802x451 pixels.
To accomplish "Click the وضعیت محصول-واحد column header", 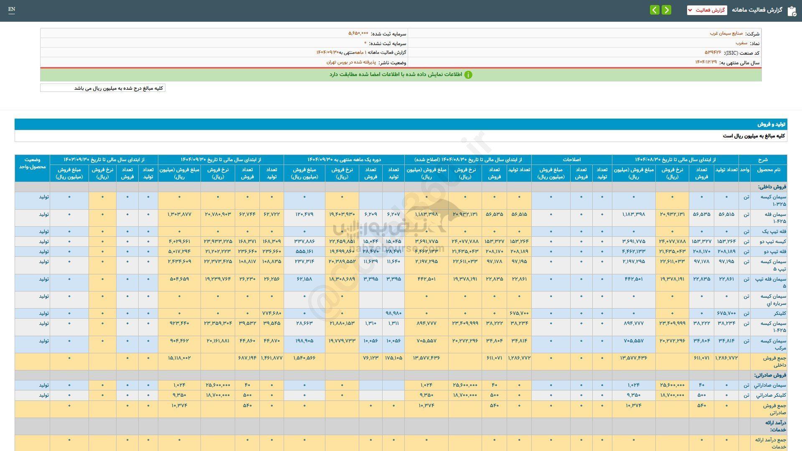I will [x=32, y=163].
